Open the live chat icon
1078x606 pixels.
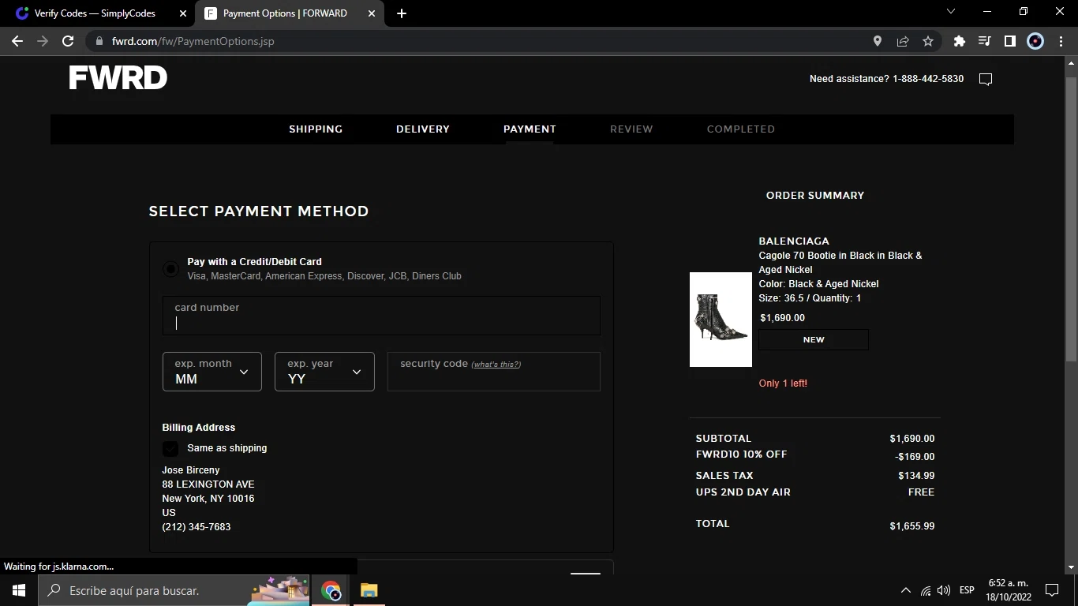coord(985,79)
